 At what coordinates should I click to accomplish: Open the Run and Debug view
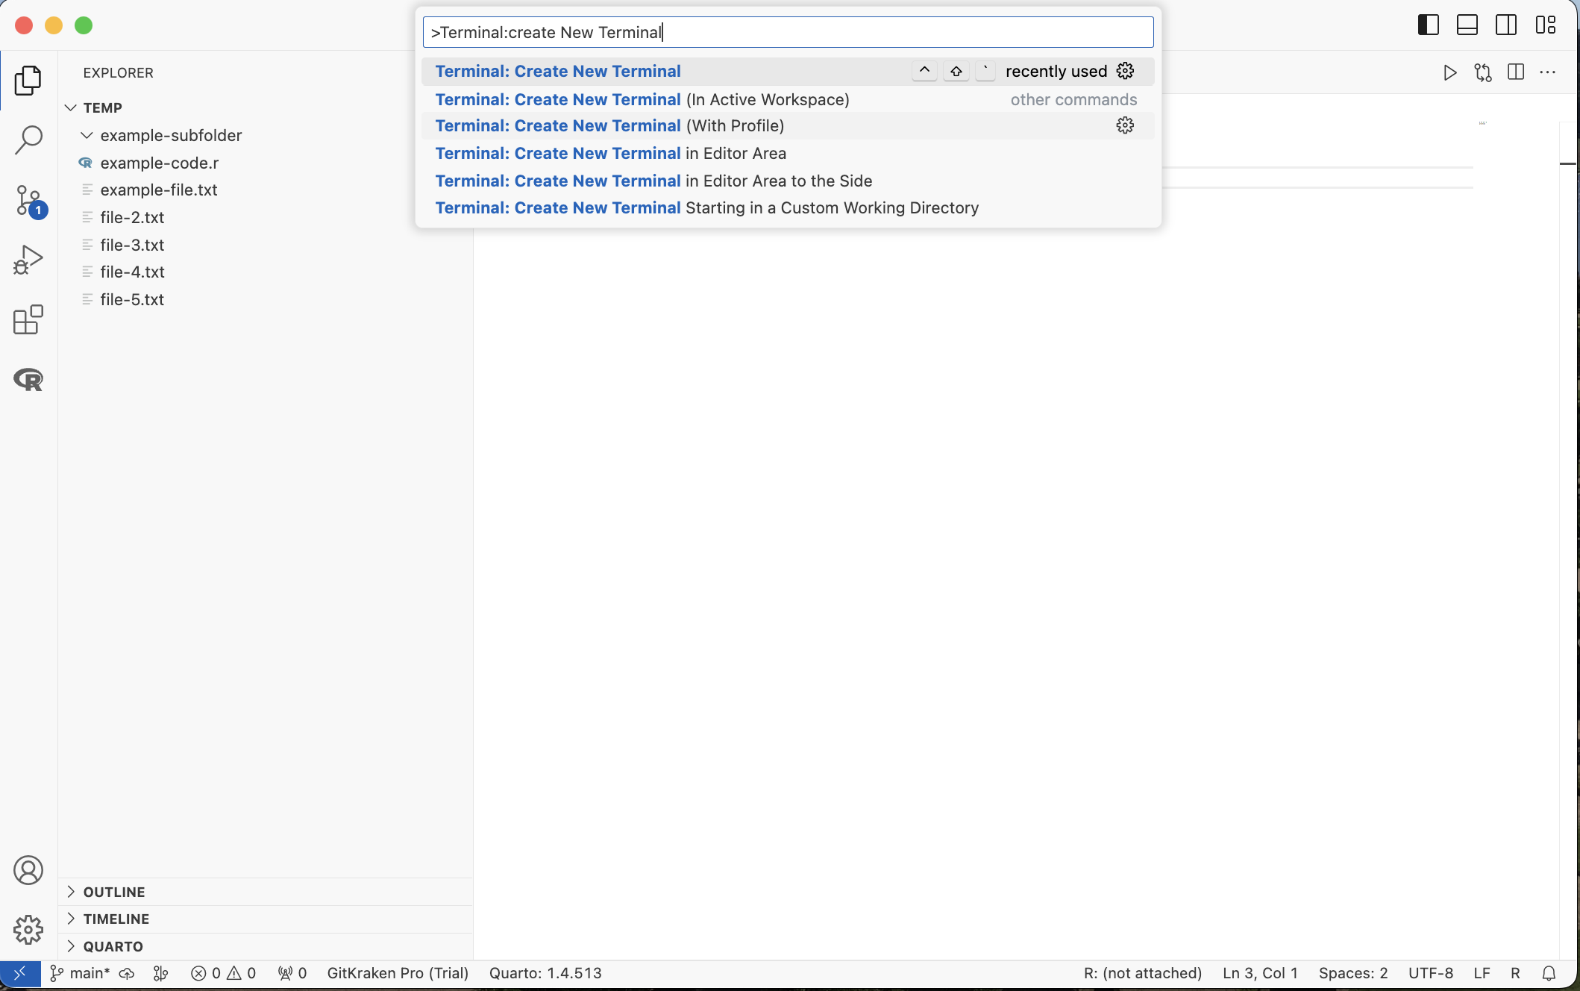28,260
